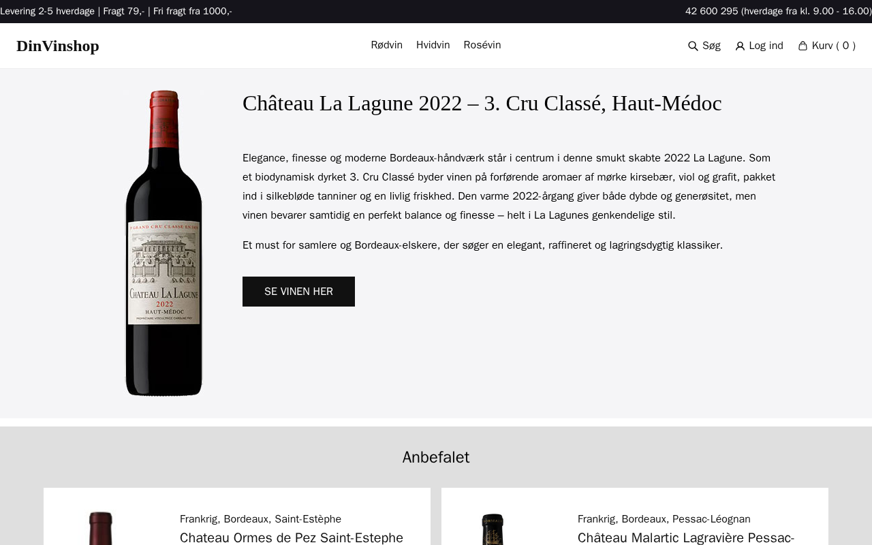The width and height of the screenshot is (872, 545).
Task: Open the Chateau Ormes de Pez bottle thumbnail
Action: [x=101, y=528]
